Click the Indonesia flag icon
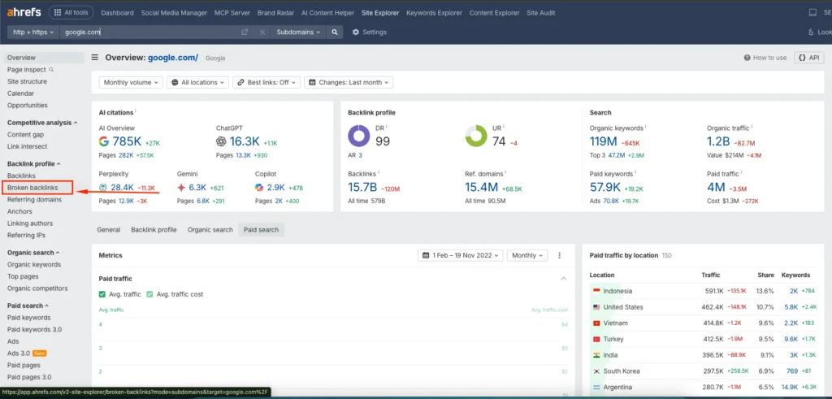Image resolution: width=832 pixels, height=399 pixels. 596,291
